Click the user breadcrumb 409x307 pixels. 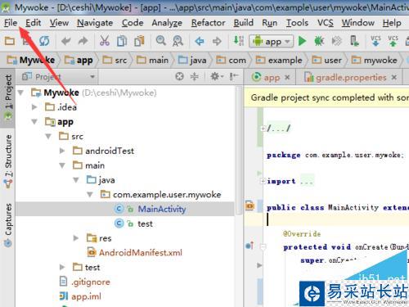pos(326,60)
